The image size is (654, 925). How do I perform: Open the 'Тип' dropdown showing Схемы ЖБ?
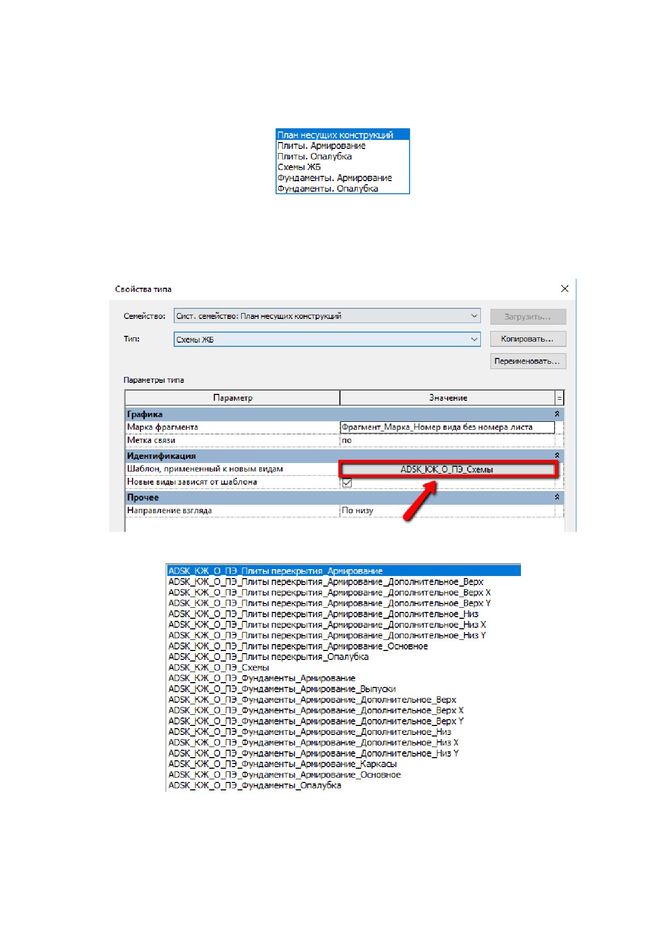(x=327, y=339)
